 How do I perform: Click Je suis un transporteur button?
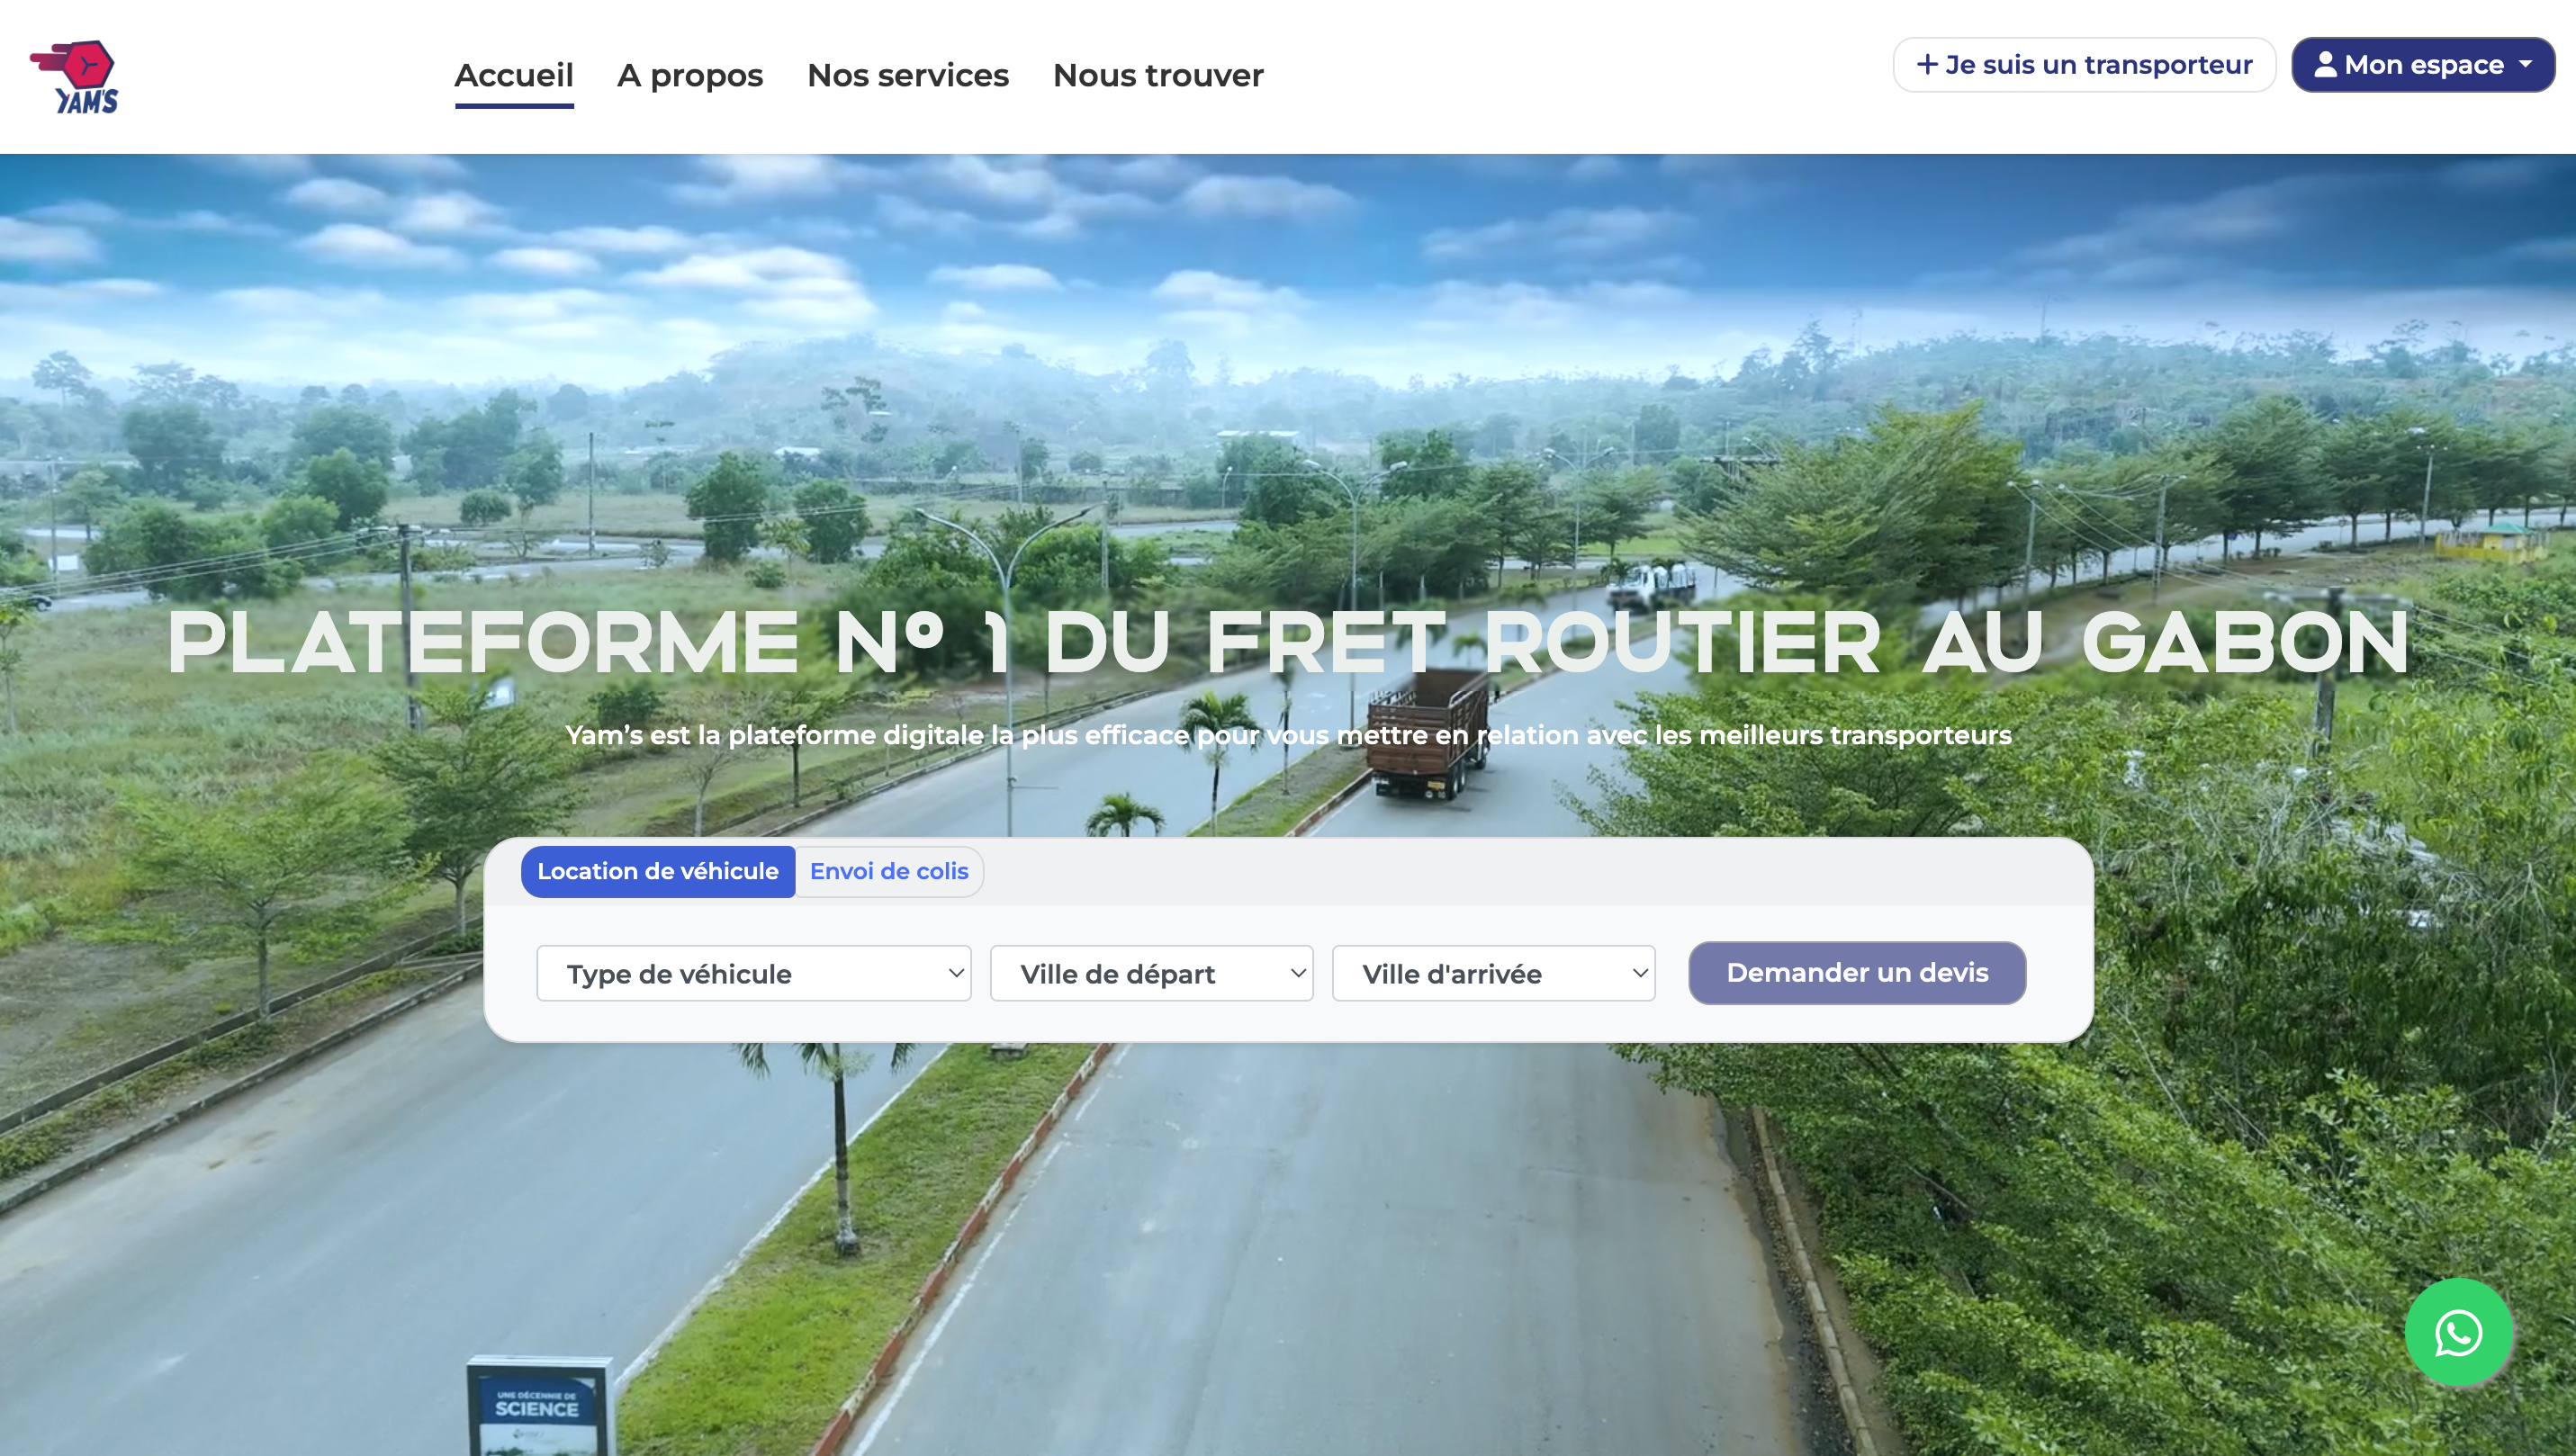point(2084,65)
